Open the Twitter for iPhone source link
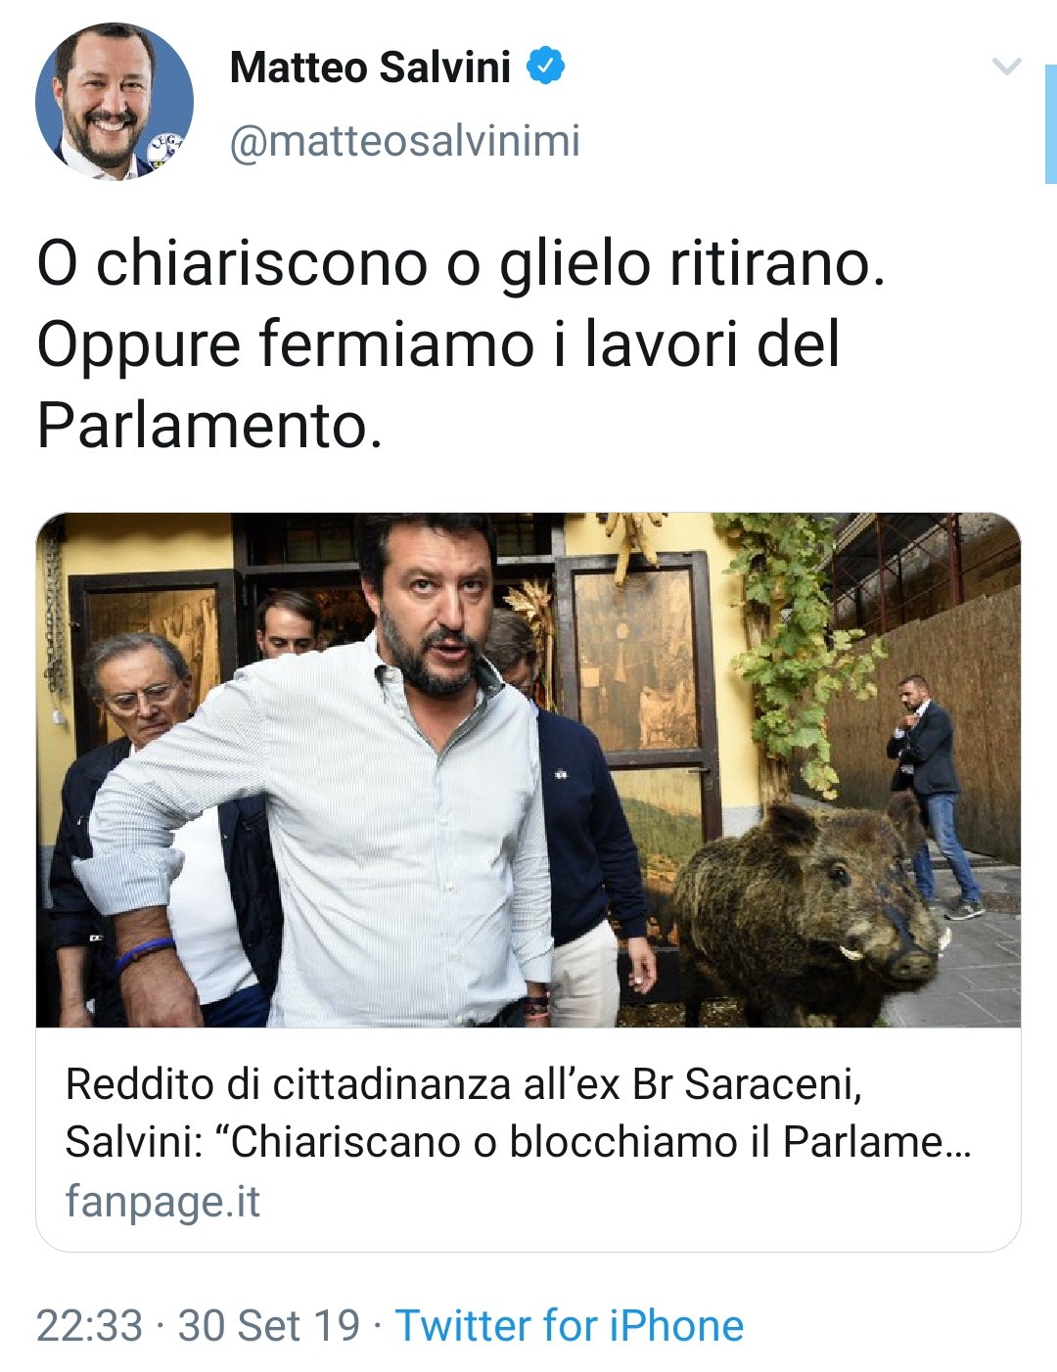This screenshot has height=1372, width=1057. tap(569, 1325)
